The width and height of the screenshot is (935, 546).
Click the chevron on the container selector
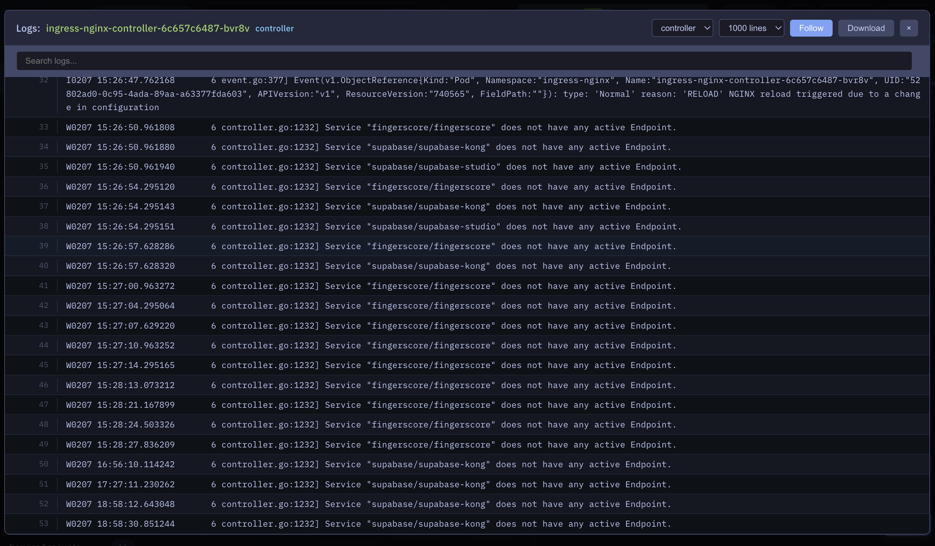coord(706,28)
